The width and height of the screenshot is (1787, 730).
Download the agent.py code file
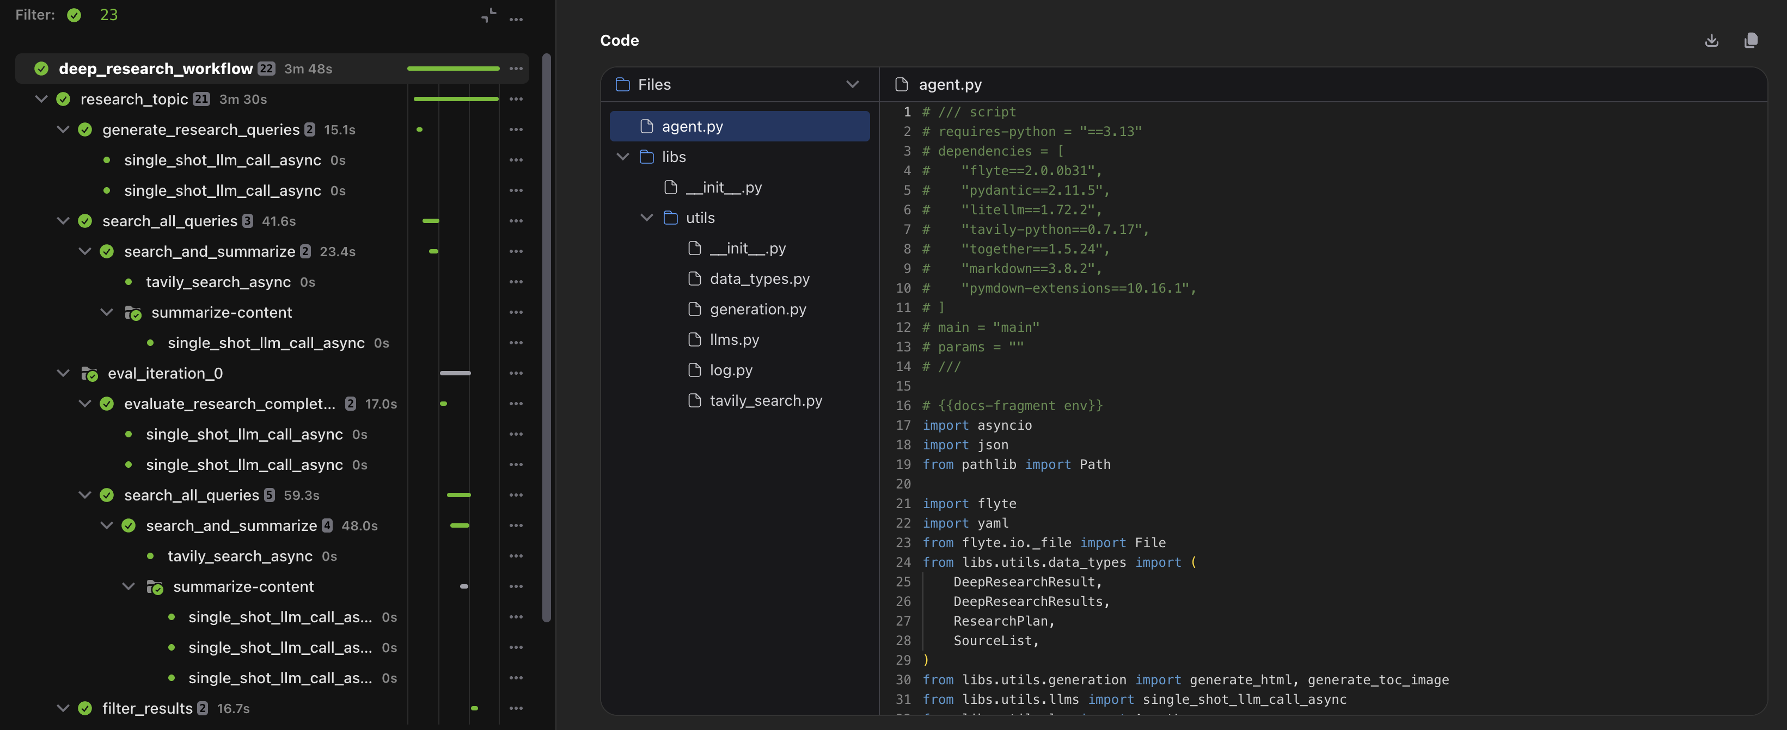(1711, 40)
